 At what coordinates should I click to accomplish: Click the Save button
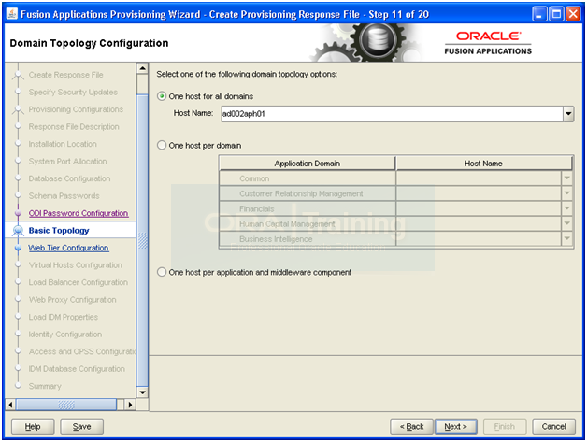(x=81, y=426)
